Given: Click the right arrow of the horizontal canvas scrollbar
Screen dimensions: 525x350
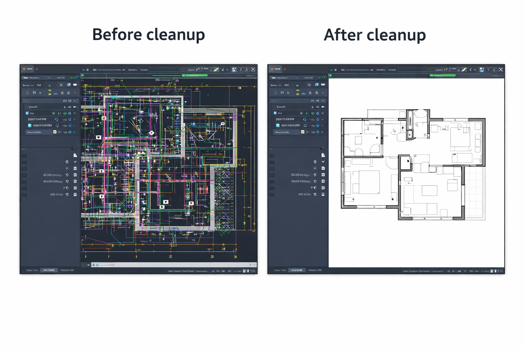Looking at the screenshot, I should click(x=250, y=265).
